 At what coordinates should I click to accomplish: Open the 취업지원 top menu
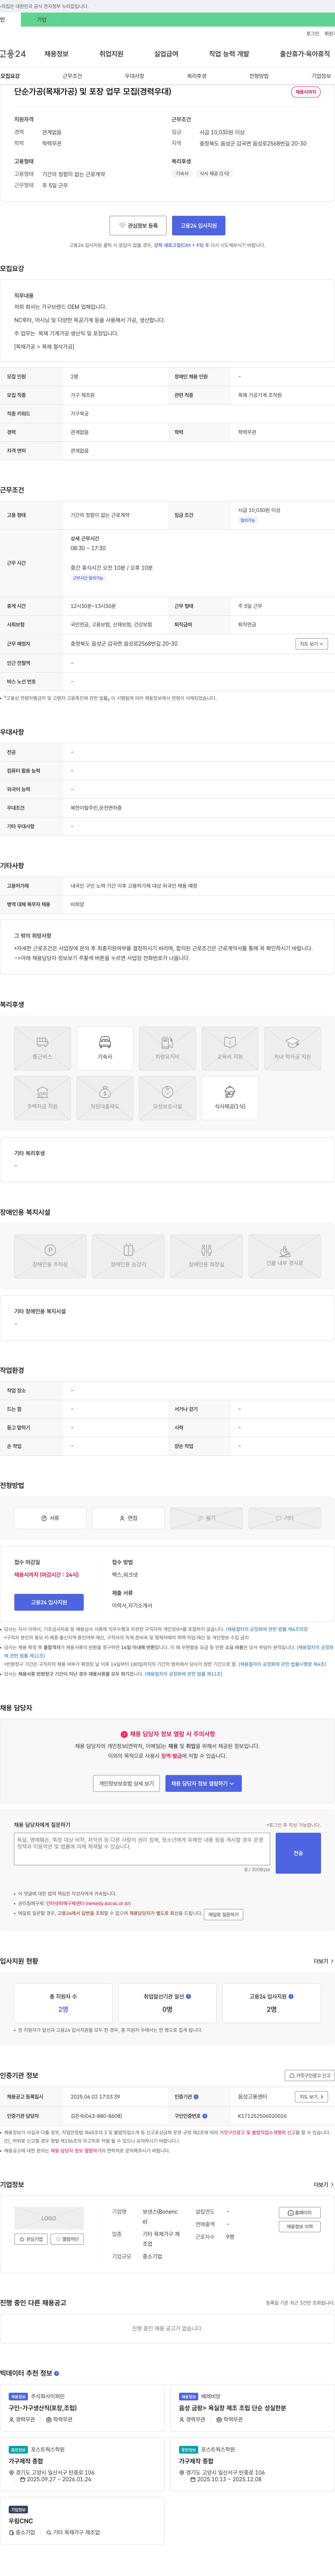click(x=112, y=54)
